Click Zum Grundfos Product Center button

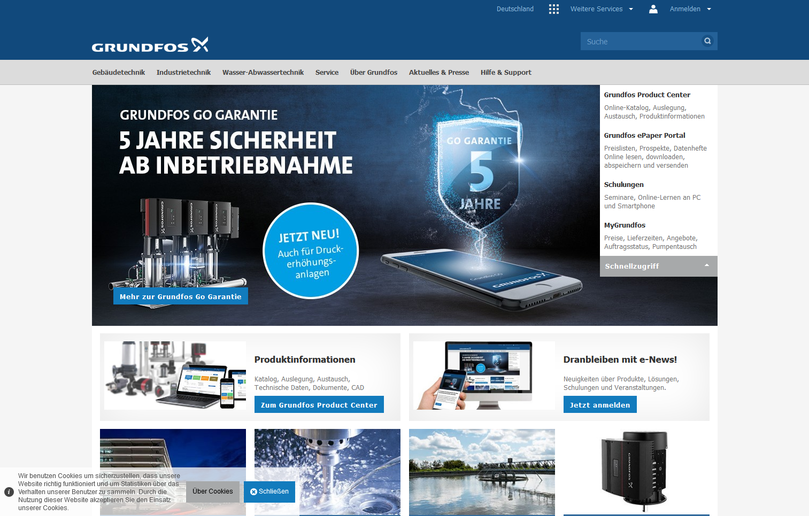(319, 405)
